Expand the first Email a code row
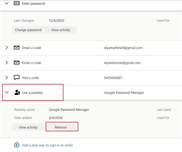182x152 pixels. [7, 48]
